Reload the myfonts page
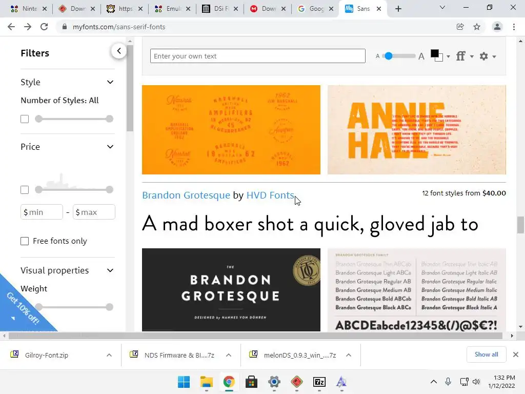 44,27
